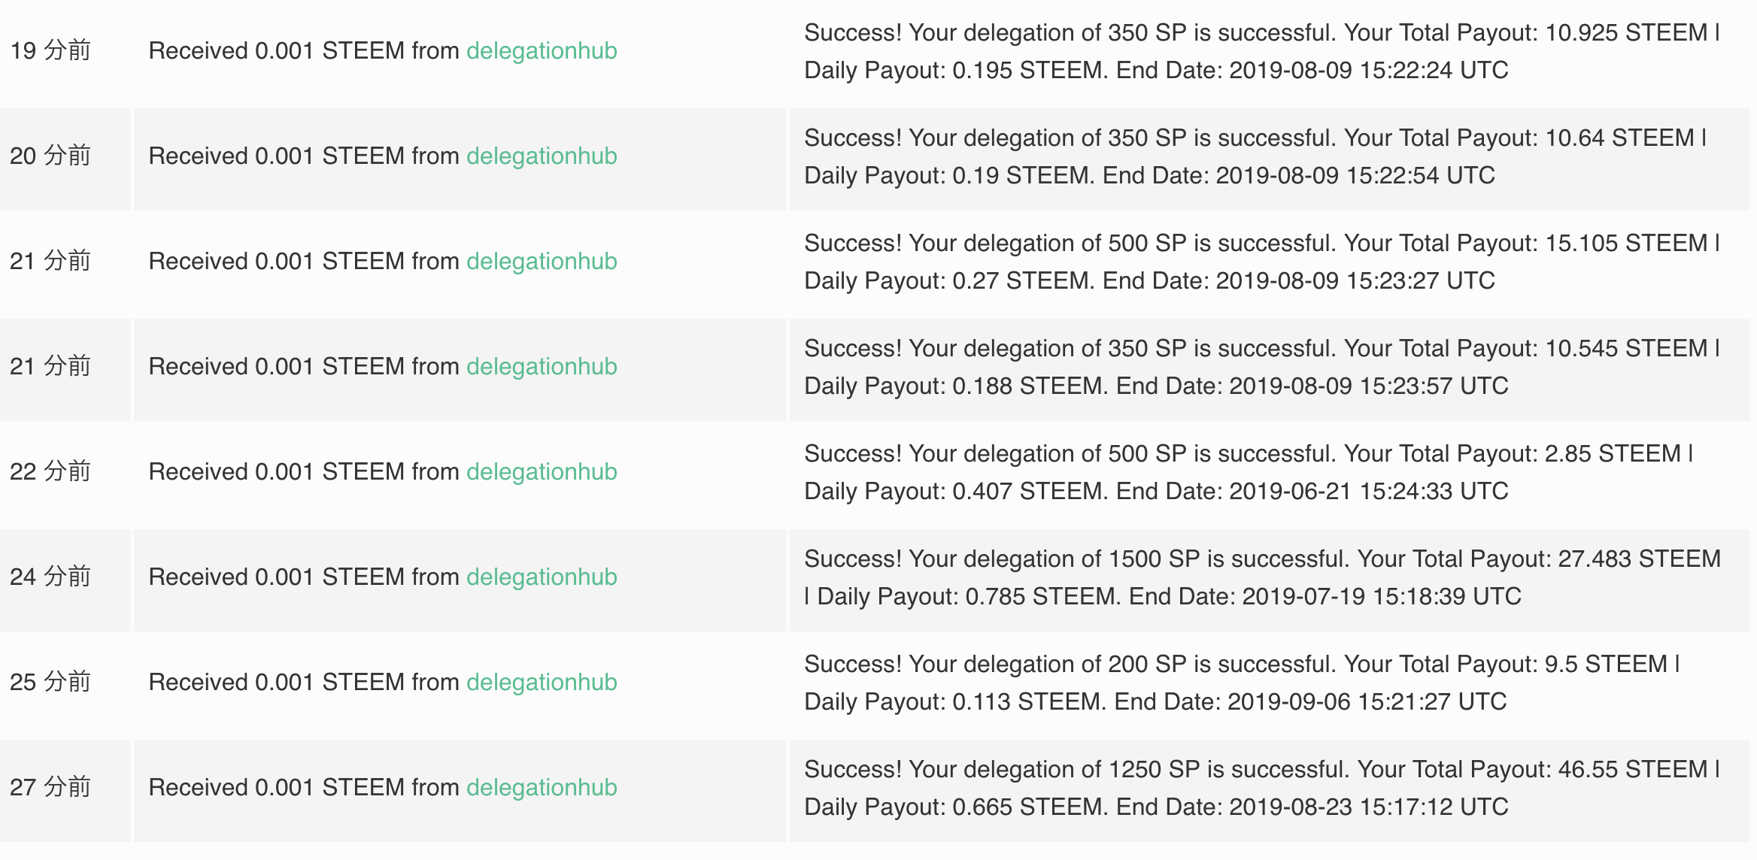Click the 19 分前 timestamp

50,51
